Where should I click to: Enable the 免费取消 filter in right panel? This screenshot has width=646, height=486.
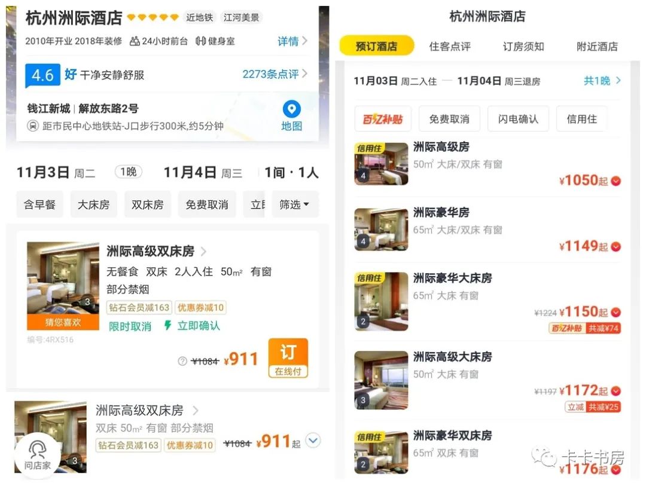point(449,119)
